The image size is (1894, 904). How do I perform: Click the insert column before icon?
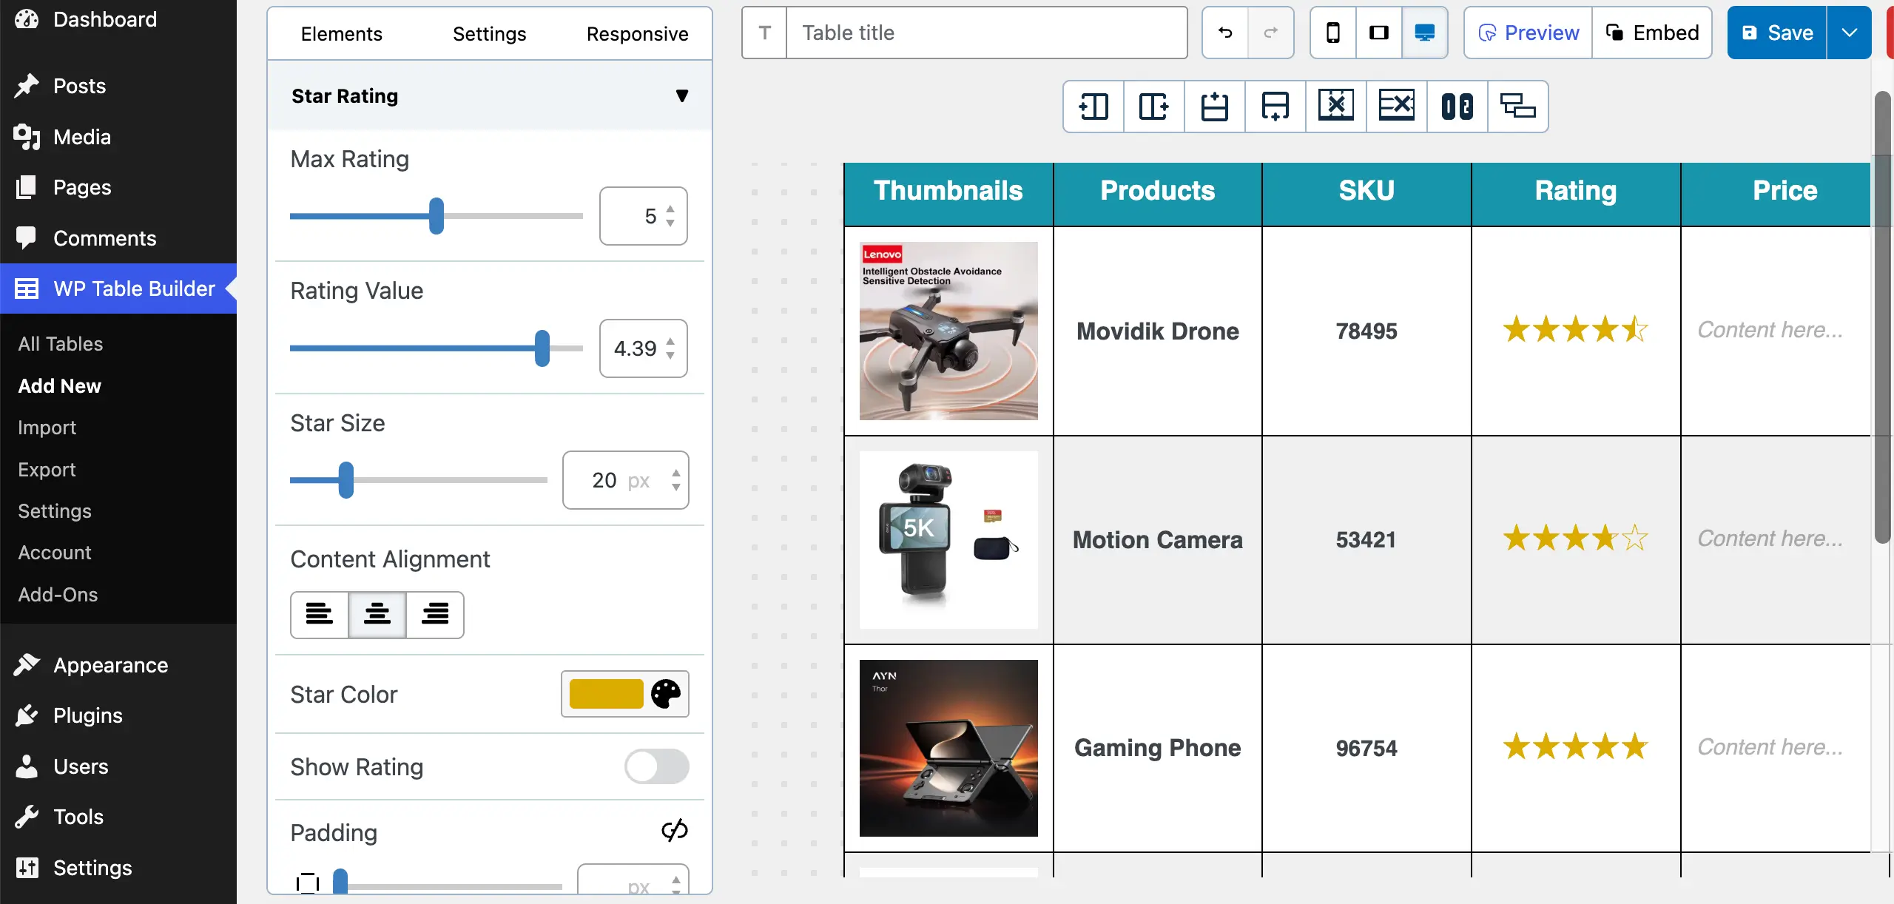click(1093, 107)
